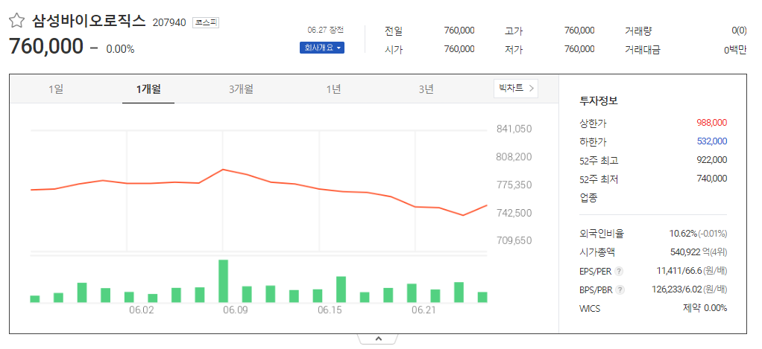Screen dimensions: 762x349
Task: Click the price line peak near 06.09
Action: coord(223,169)
